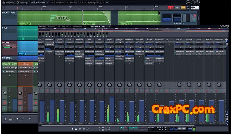Open the wrench tools icon at bottom left
232x134 pixels.
coord(29,119)
